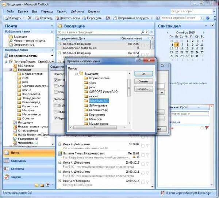219x198 pixels.
Task: Click the Ответить всем toolbar button
Action: (x=67, y=18)
